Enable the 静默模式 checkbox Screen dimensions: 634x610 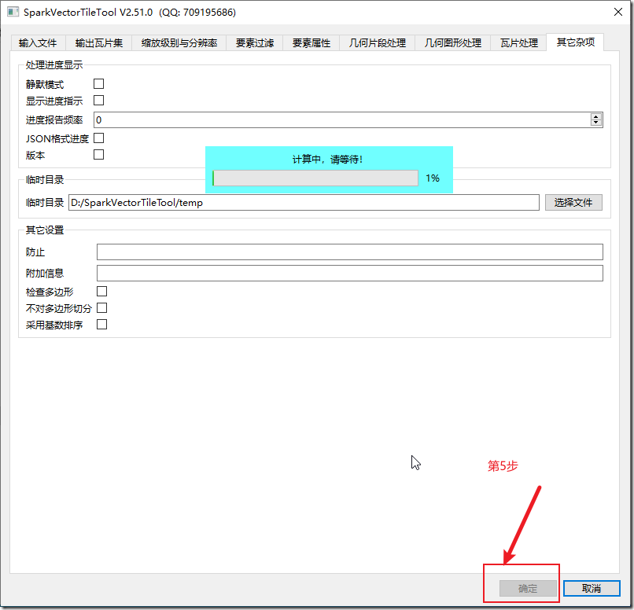tap(98, 83)
